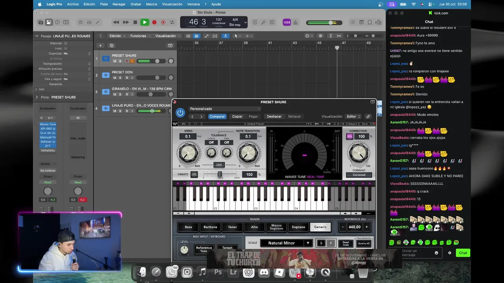Screen dimensions: 504x283
Task: Duplicate the track with the duplicate icon
Action: 112,46
